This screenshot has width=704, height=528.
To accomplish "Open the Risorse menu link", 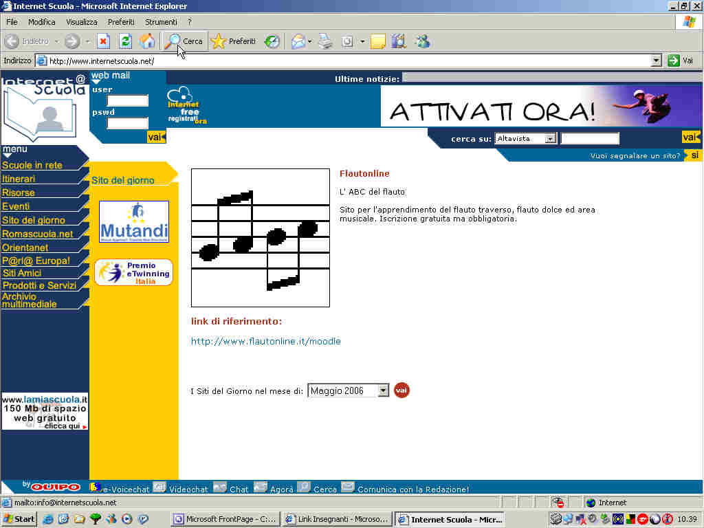I will (x=19, y=192).
